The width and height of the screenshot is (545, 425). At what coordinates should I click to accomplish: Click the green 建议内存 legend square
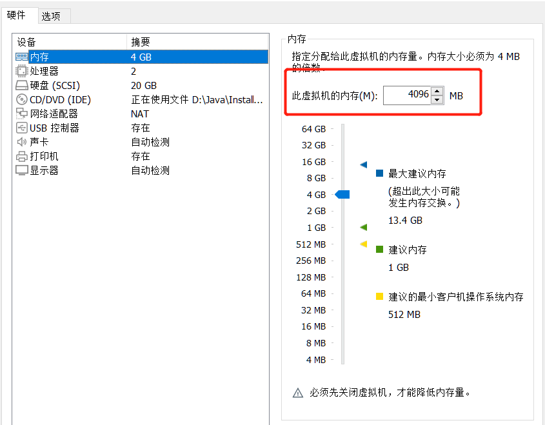tap(379, 249)
